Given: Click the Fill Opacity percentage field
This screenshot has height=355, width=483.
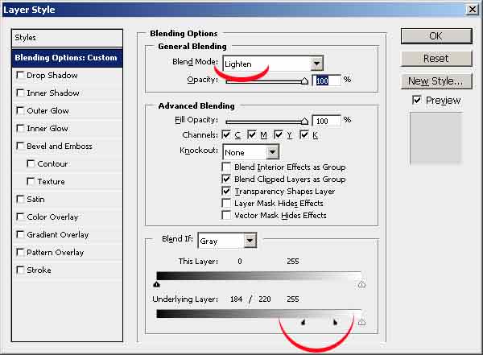Looking at the screenshot, I should click(327, 121).
